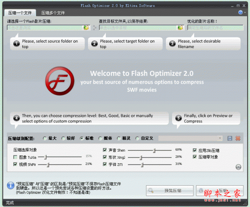This screenshot has height=207, width=250.
Task: Minimize the Flash Optimizer window
Action: click(232, 6)
